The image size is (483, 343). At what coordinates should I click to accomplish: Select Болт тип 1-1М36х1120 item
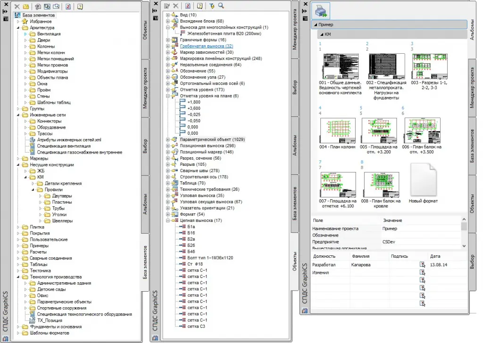(210, 258)
